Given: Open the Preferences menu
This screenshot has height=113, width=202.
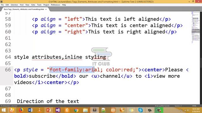Looking at the screenshot, I should (56, 5).
